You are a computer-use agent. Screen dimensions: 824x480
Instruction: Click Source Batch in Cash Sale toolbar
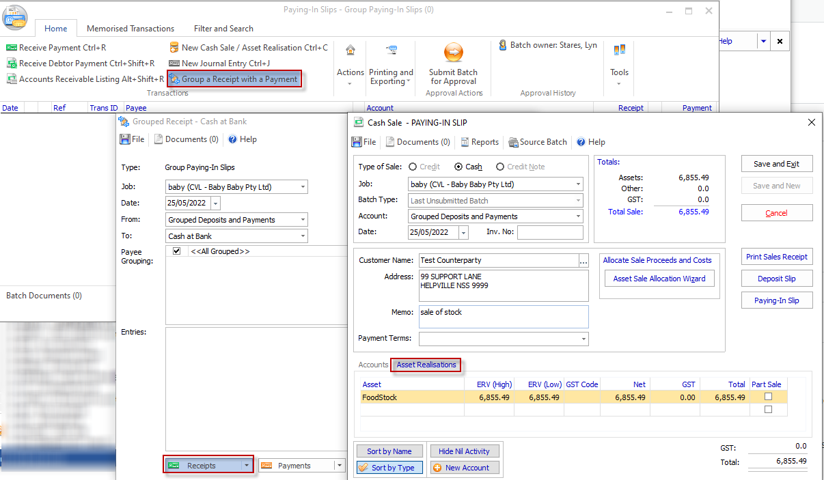tap(537, 142)
